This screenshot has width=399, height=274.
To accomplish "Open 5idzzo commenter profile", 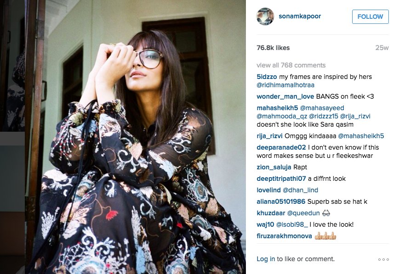I will [x=267, y=77].
